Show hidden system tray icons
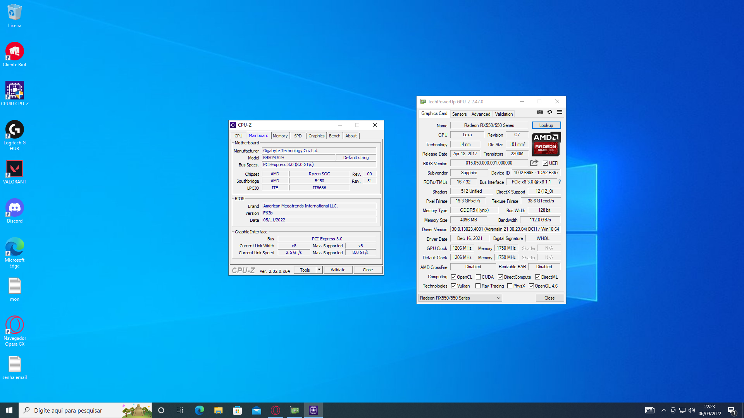The image size is (744, 418). coord(664,410)
